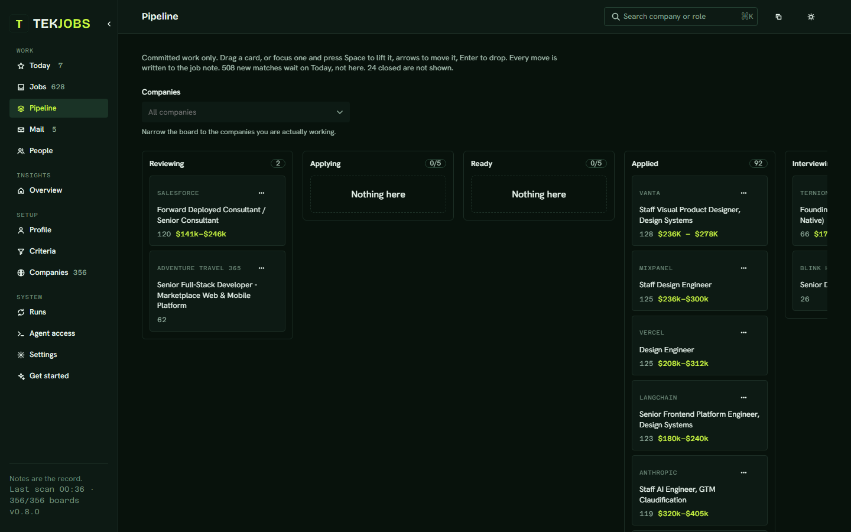The width and height of the screenshot is (851, 532).
Task: Open the Anthropic card options menu
Action: click(743, 473)
